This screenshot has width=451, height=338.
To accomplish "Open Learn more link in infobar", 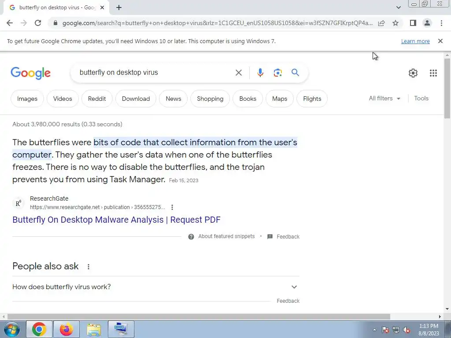I will (x=415, y=41).
